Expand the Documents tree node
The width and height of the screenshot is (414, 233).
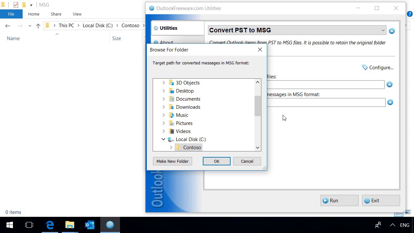164,99
